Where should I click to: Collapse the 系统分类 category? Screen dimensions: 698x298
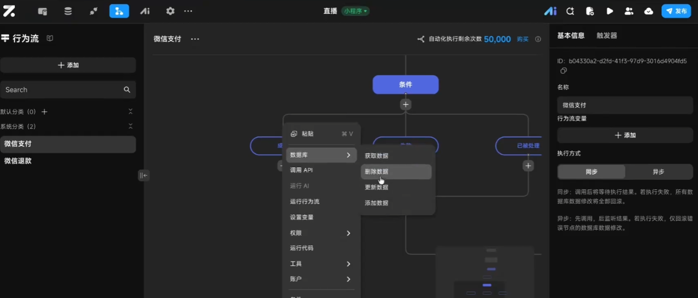point(130,126)
